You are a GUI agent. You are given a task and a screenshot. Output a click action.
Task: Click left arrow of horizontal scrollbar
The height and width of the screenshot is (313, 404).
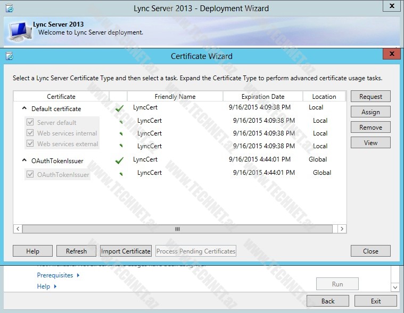pyautogui.click(x=18, y=229)
